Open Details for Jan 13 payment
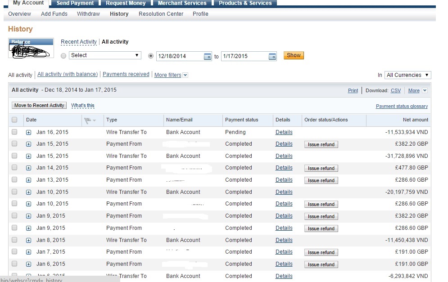This screenshot has width=448, height=282. (x=284, y=180)
